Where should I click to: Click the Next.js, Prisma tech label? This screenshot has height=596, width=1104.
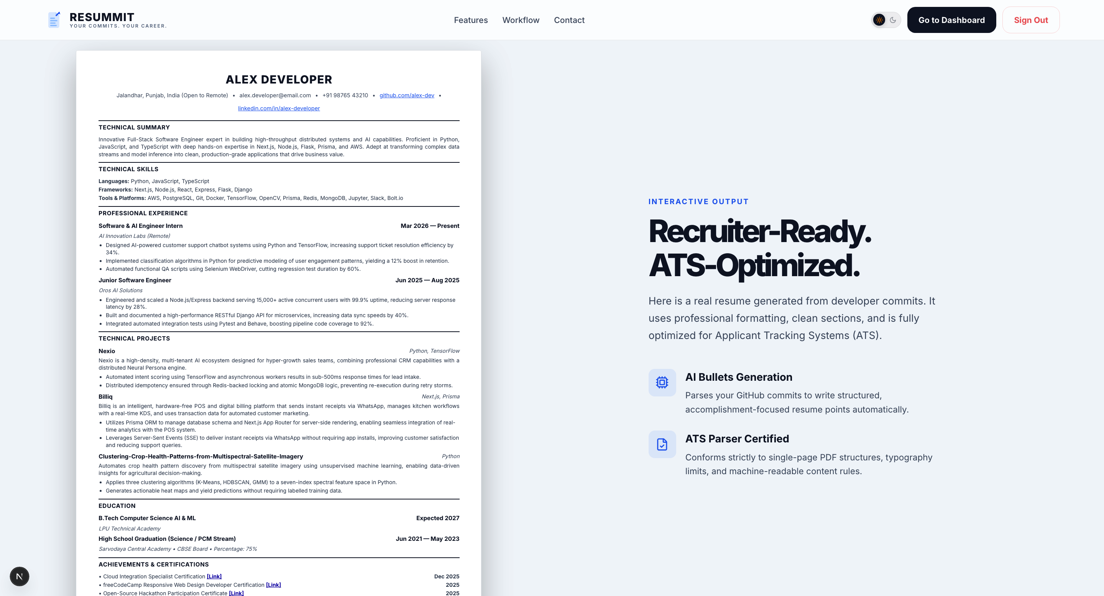click(440, 396)
